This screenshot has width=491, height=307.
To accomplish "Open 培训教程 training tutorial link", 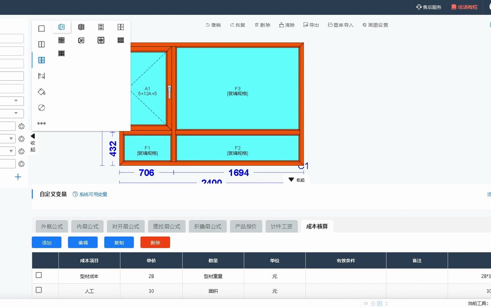I will [x=465, y=7].
